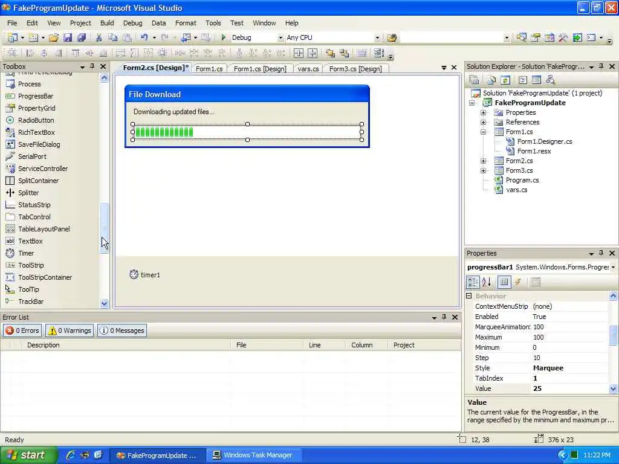Click View Class Diagram icon
619x464 pixels.
pos(550,80)
